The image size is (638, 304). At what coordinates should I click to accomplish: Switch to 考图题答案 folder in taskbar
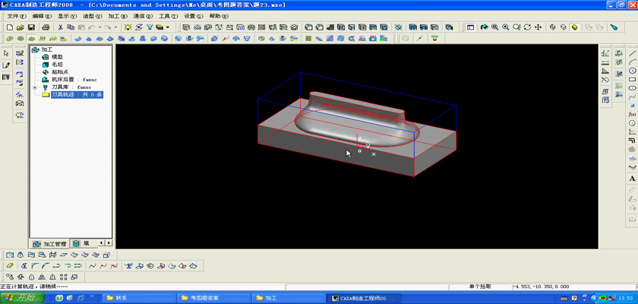[x=213, y=298]
